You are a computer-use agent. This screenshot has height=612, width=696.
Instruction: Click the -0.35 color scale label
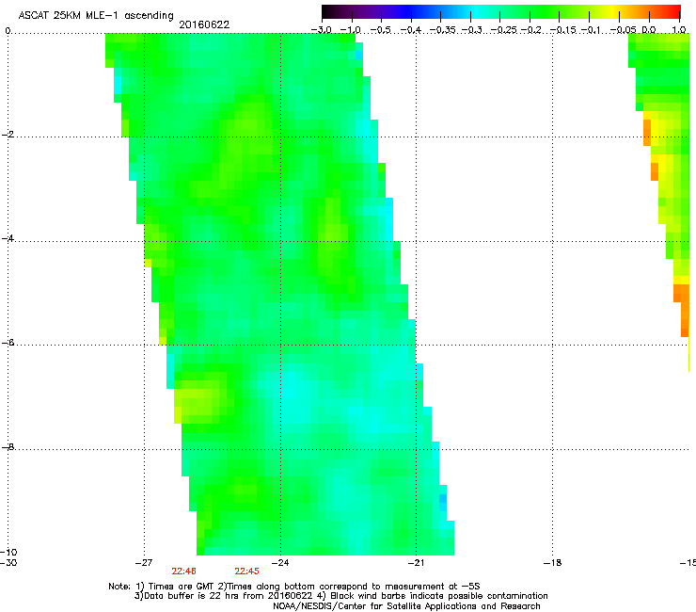[443, 30]
